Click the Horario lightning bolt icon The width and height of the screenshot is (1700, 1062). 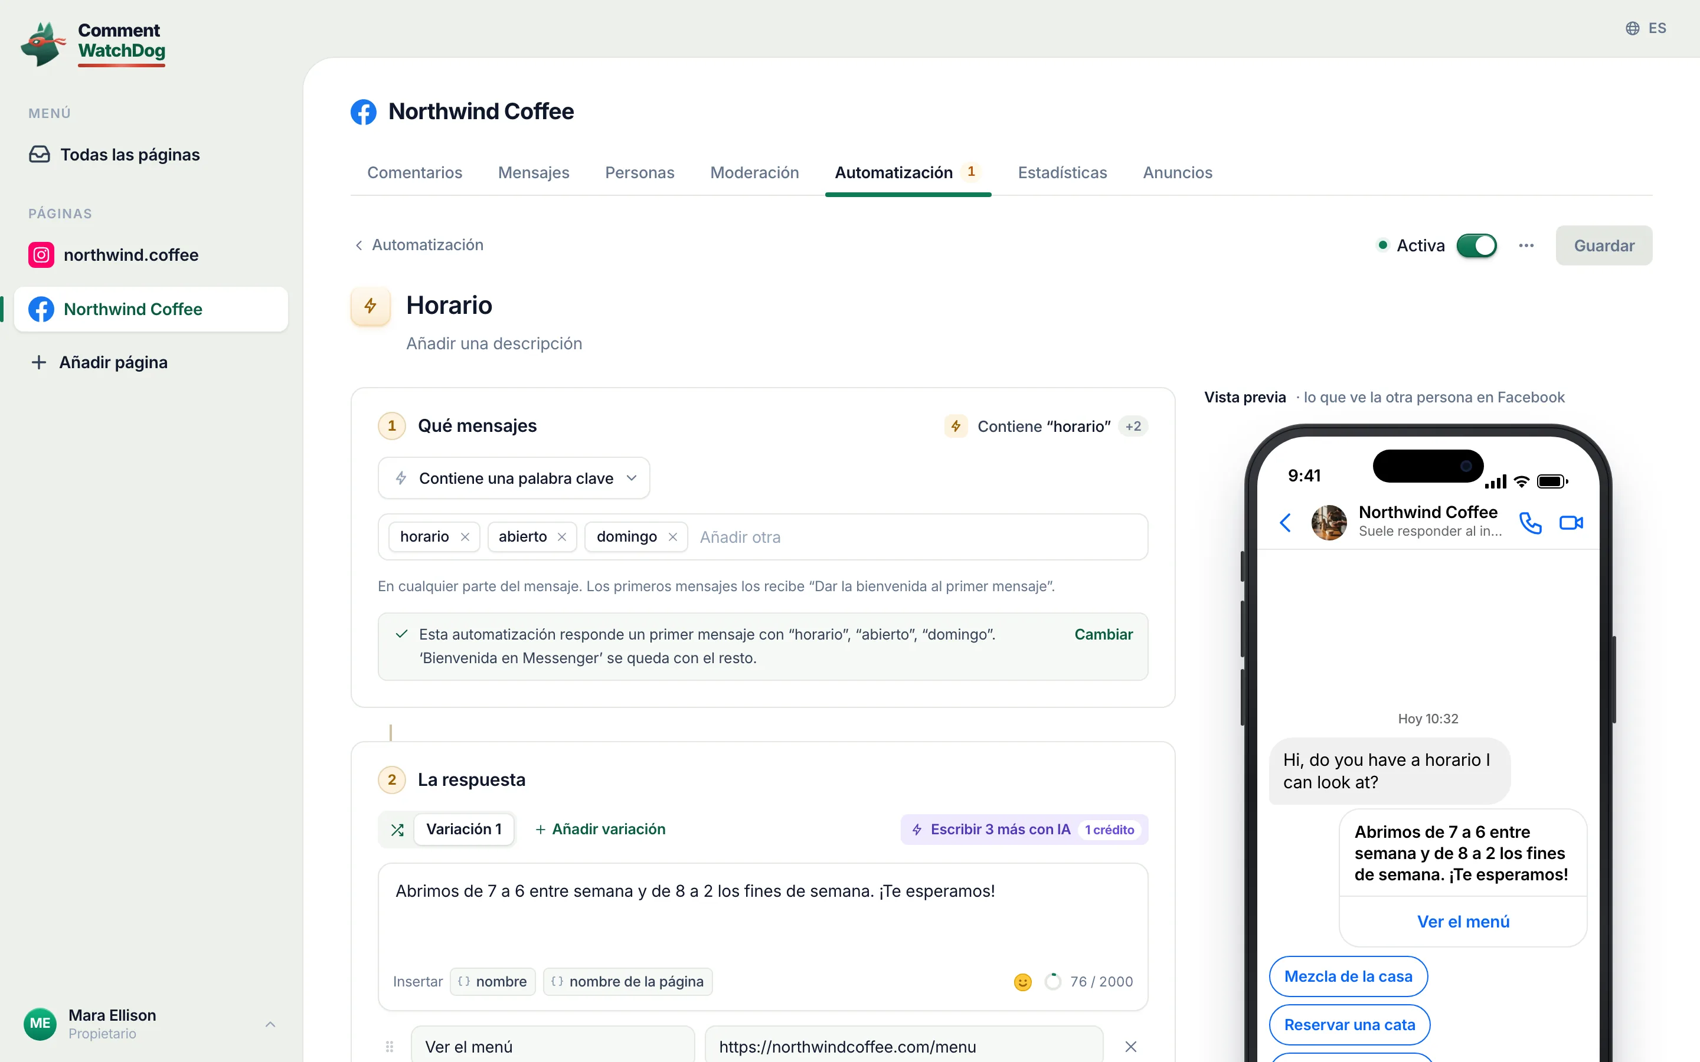(x=370, y=306)
